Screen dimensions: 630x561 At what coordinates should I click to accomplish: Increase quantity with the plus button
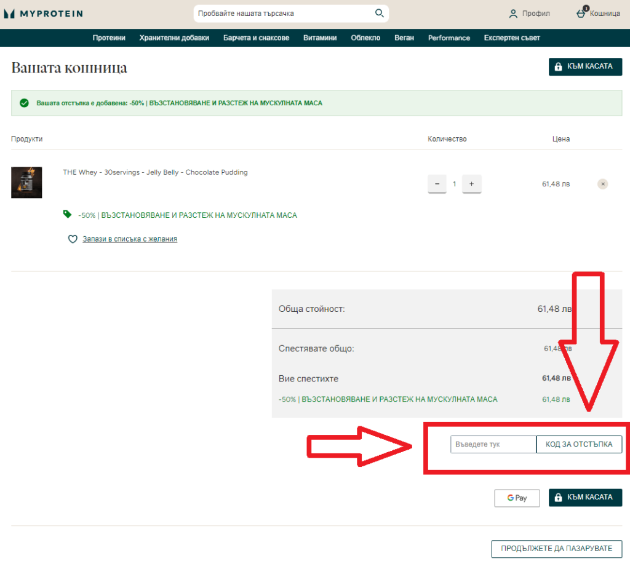pos(472,184)
